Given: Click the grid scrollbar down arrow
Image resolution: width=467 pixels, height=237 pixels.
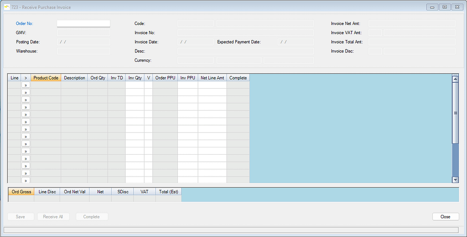Looking at the screenshot, I should 455,180.
